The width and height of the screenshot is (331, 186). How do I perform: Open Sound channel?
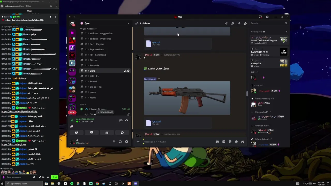click(105, 81)
